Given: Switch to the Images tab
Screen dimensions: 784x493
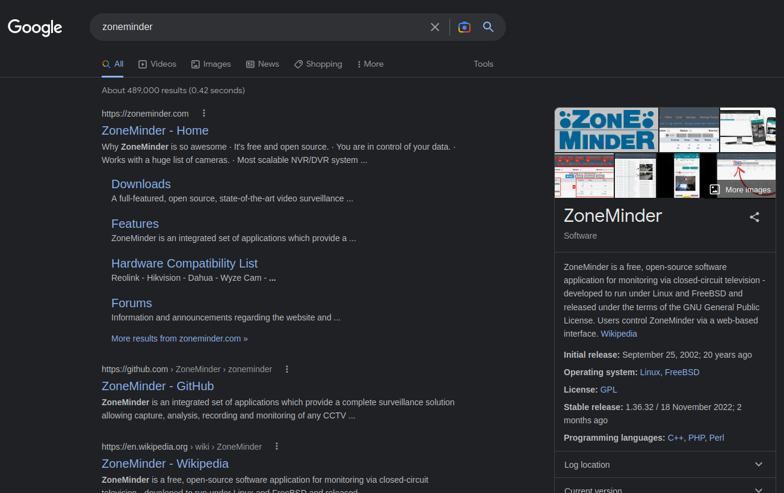Looking at the screenshot, I should coord(211,64).
